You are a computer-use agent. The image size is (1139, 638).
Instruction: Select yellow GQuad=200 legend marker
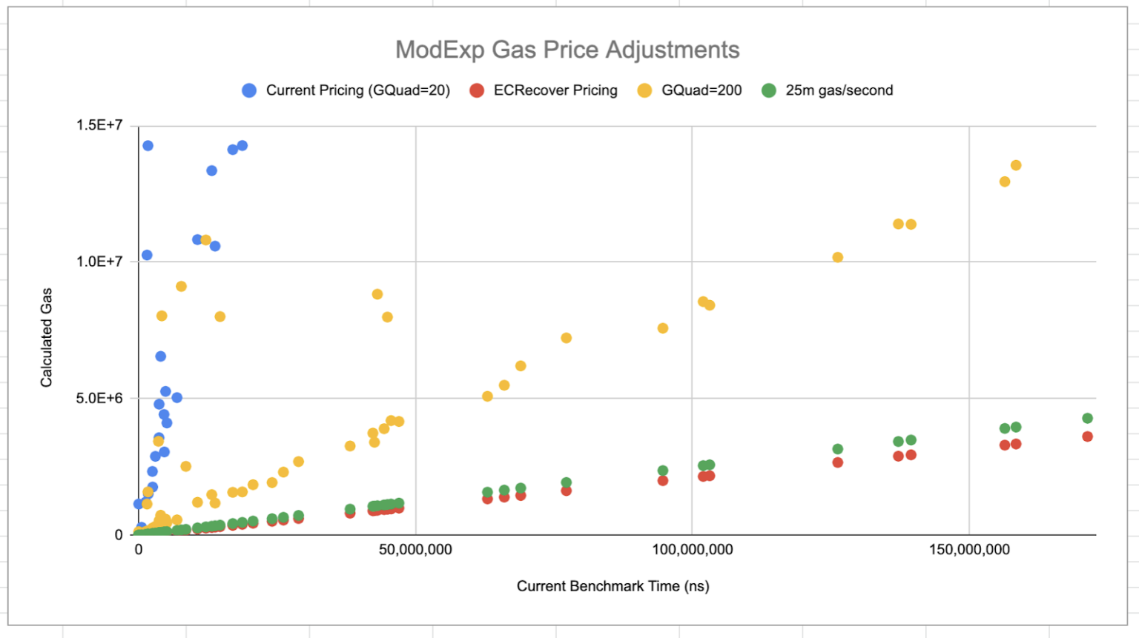pyautogui.click(x=644, y=90)
